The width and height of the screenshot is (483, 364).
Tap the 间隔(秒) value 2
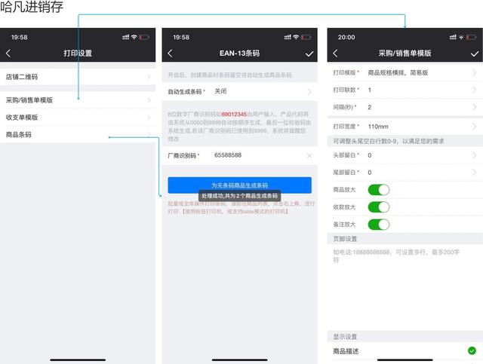pyautogui.click(x=369, y=107)
